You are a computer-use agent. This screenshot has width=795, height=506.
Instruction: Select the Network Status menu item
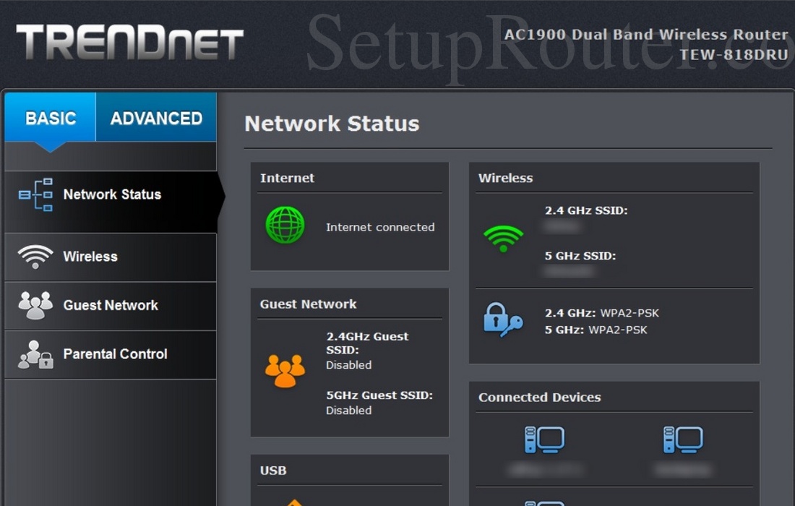click(x=112, y=194)
